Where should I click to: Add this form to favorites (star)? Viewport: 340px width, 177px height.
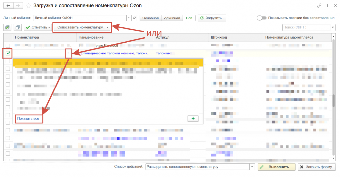pos(29,6)
